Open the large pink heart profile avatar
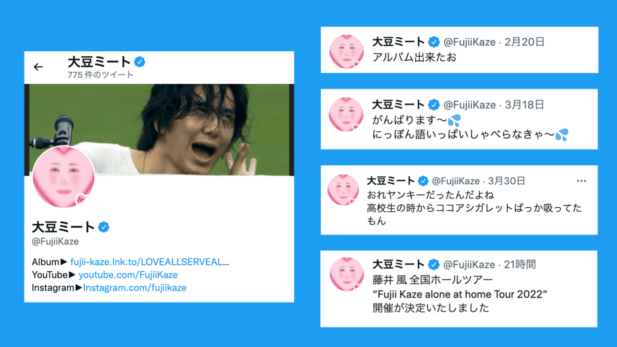 (64, 177)
